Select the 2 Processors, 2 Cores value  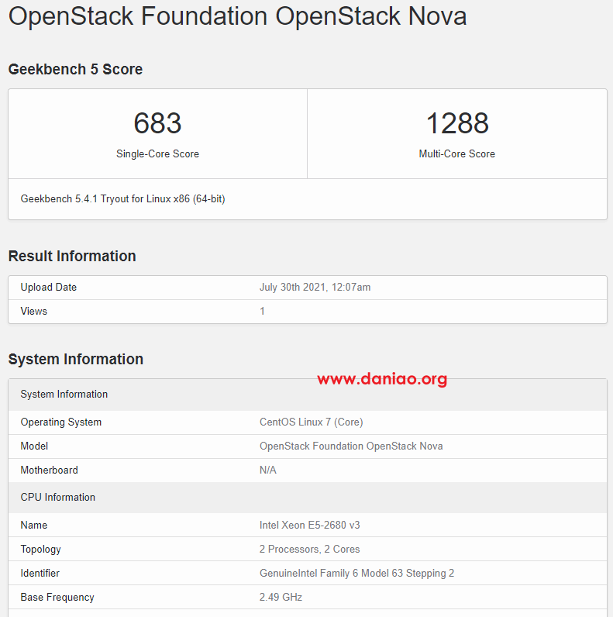tap(310, 550)
